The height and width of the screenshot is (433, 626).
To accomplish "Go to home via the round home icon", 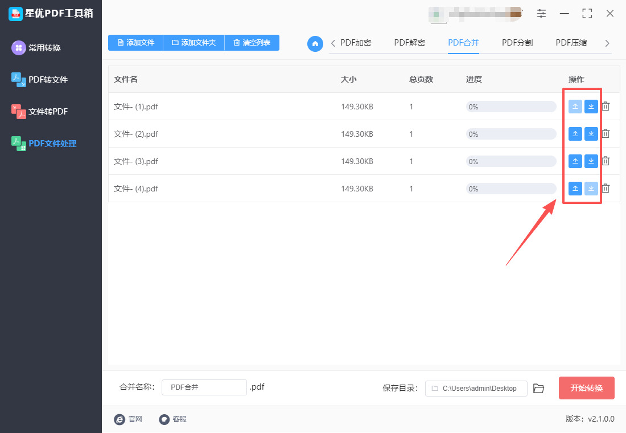I will [x=315, y=43].
